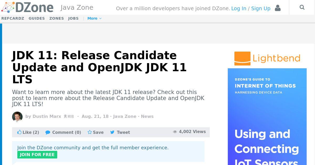Click the Join the DZone community text

[93, 147]
